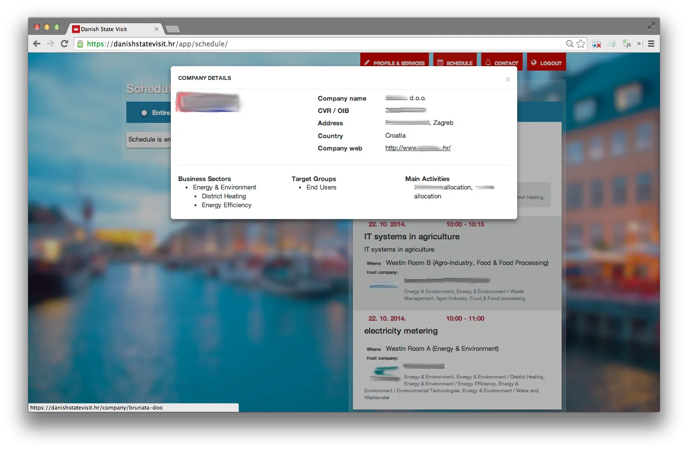Navigate back with the arrow icon
The image size is (688, 451).
point(37,43)
